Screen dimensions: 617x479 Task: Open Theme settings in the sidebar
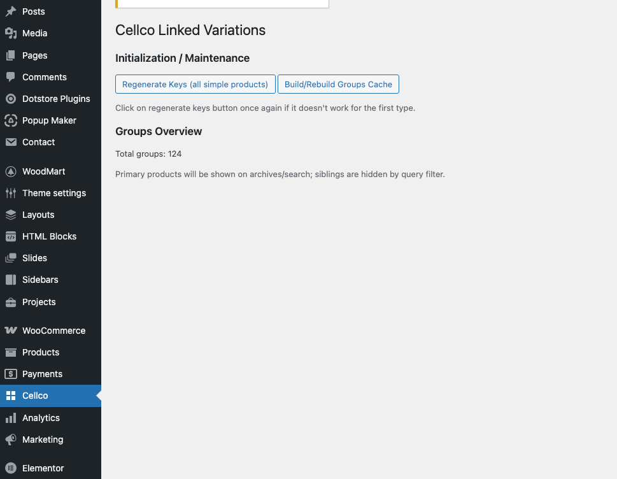pyautogui.click(x=51, y=193)
